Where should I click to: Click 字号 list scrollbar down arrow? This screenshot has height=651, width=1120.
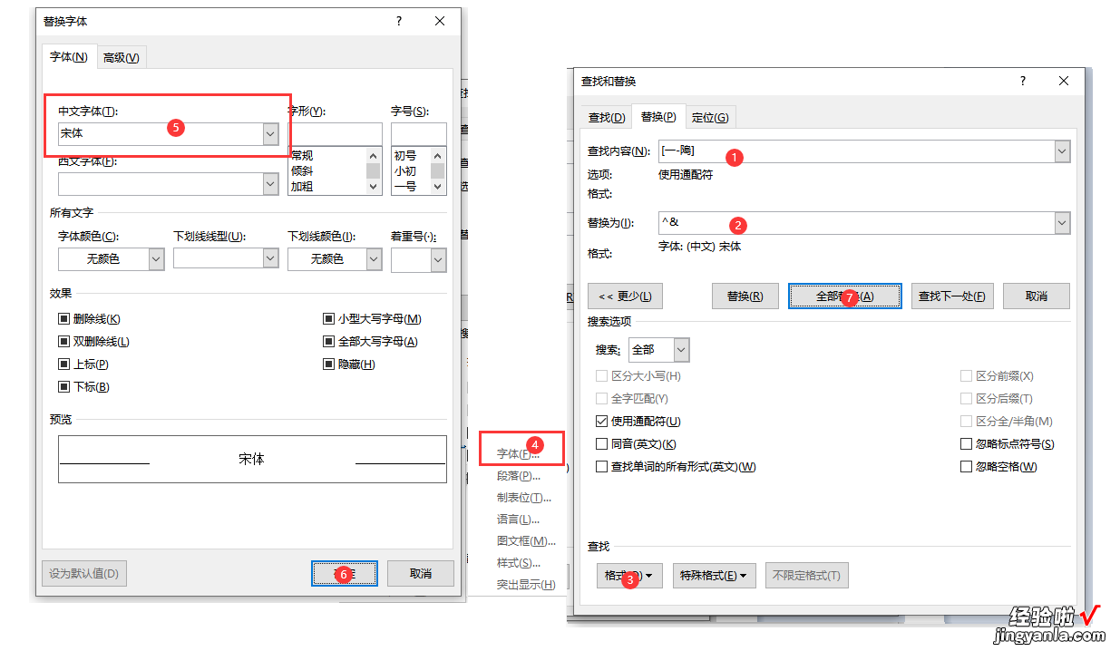[438, 187]
